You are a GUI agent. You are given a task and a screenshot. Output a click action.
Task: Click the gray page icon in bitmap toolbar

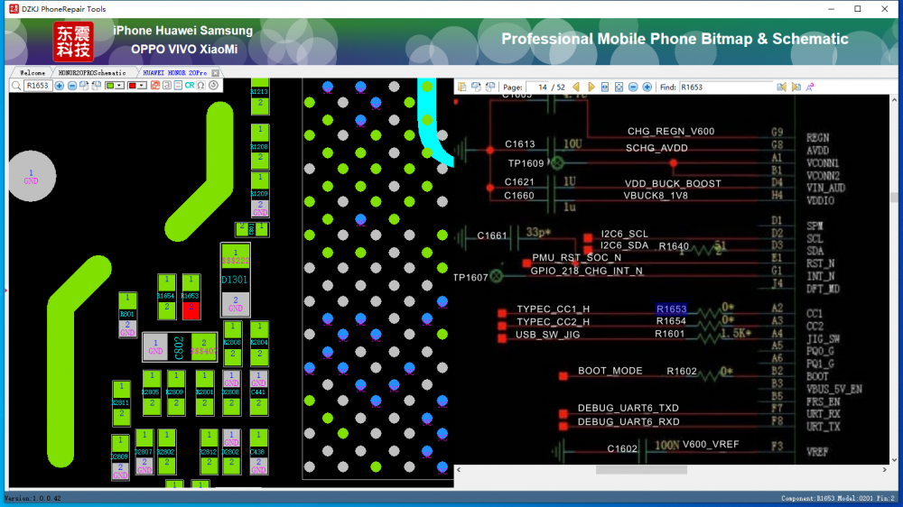tap(166, 86)
